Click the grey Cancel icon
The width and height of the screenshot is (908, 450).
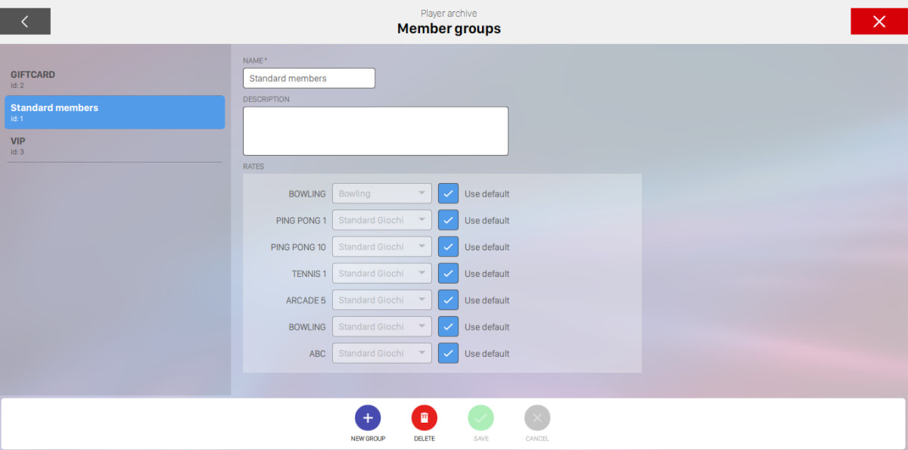[537, 417]
